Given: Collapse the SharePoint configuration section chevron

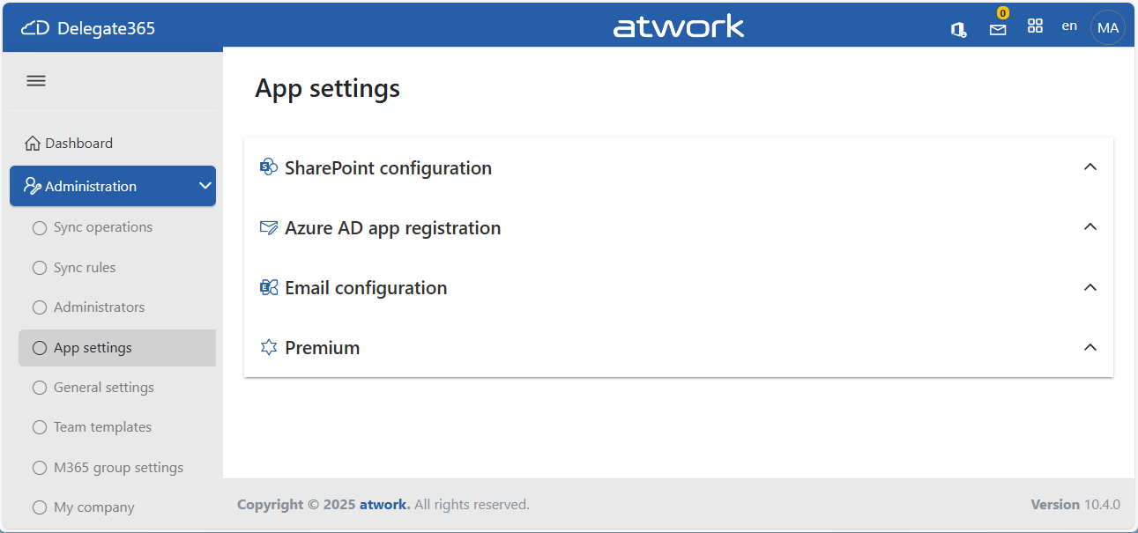Looking at the screenshot, I should [x=1090, y=167].
